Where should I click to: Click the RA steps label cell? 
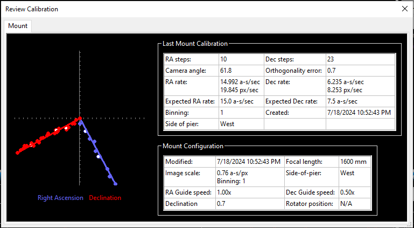[x=191, y=59]
